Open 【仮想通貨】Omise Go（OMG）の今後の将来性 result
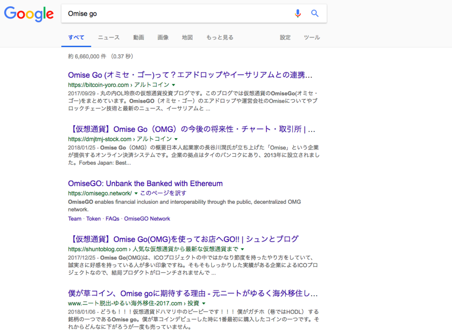This screenshot has height=334, width=452. click(192, 129)
